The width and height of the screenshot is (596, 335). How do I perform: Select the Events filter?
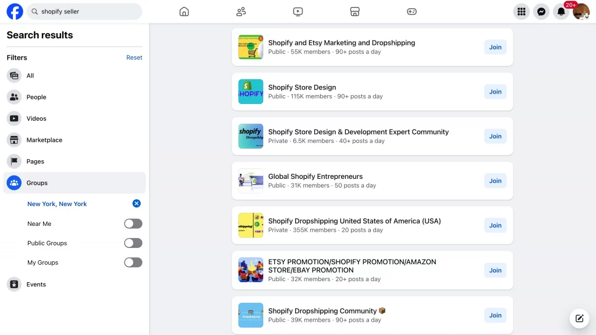(x=74, y=284)
